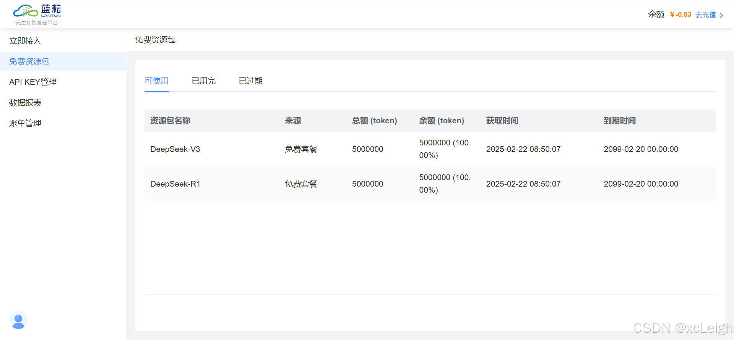
Task: Open 账单管理 page
Action: click(25, 123)
